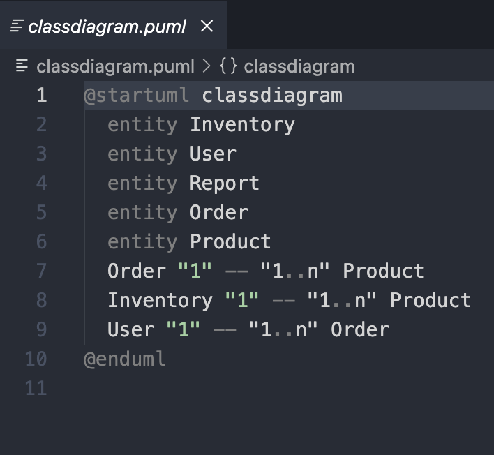Open the classdiagram symbol breadcrumb
Screen dimensions: 494x455
[x=299, y=66]
